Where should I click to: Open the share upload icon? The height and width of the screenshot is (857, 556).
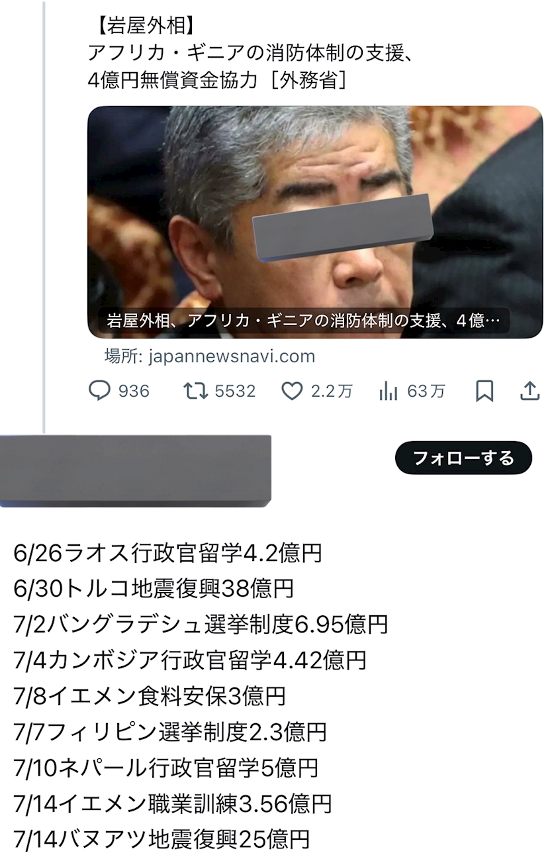(530, 391)
